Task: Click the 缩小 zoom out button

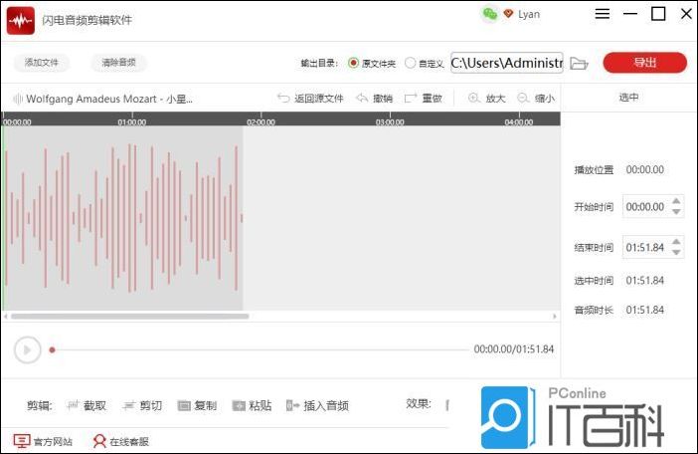Action: [x=536, y=98]
